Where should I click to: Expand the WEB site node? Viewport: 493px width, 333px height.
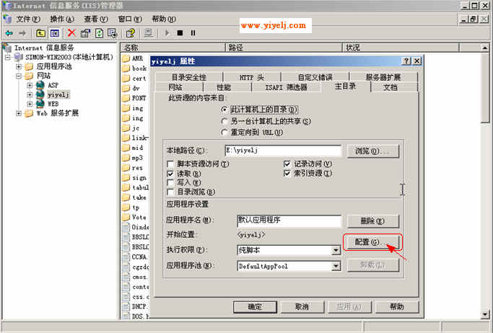[x=30, y=104]
